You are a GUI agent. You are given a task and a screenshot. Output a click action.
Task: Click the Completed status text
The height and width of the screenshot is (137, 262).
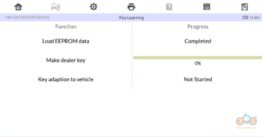198,41
